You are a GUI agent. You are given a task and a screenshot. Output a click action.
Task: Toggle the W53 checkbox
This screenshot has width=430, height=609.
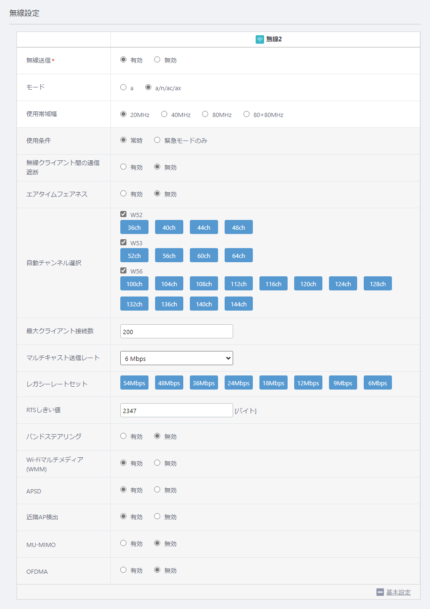124,242
